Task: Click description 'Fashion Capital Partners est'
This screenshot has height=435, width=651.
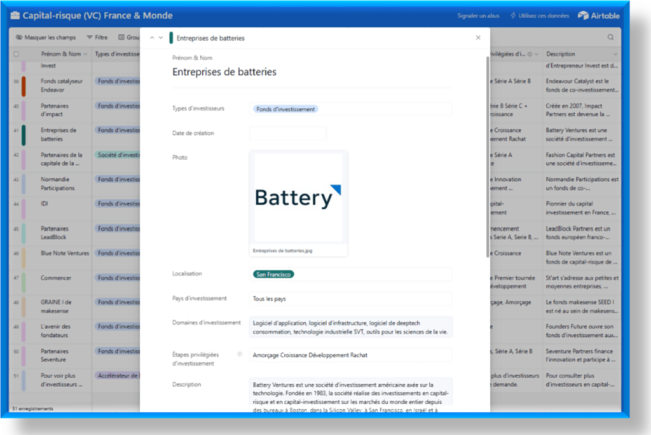Action: coord(582,159)
